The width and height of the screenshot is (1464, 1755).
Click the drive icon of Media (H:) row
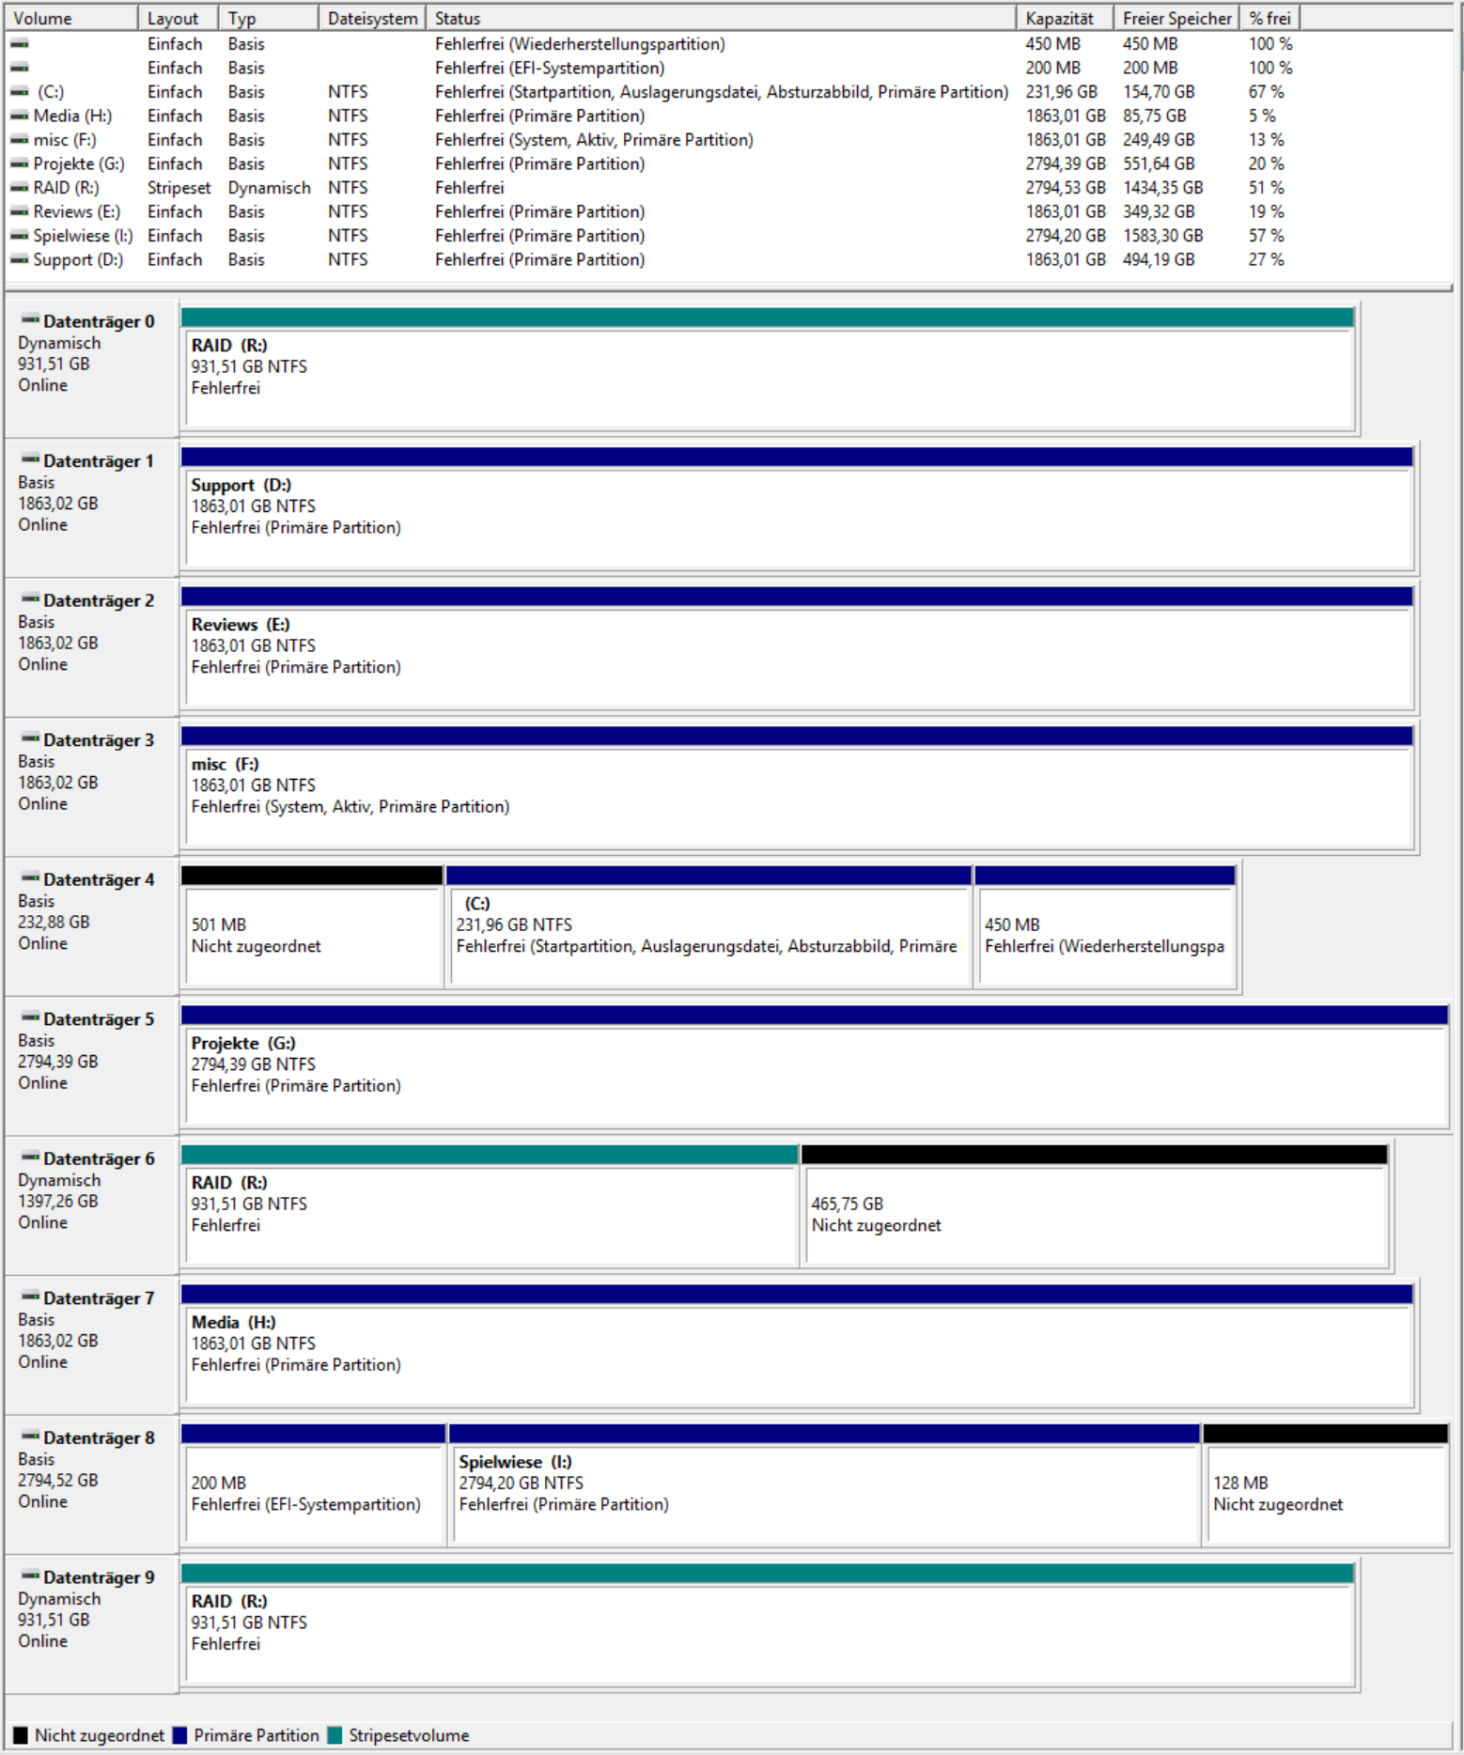19,116
